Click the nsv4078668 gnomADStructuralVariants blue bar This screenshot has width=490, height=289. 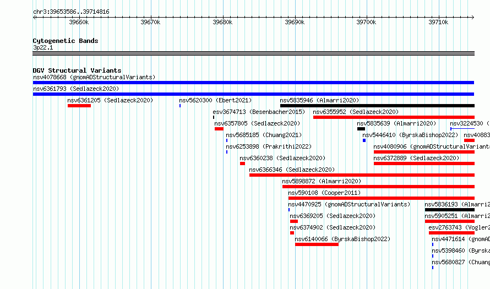tap(253, 83)
